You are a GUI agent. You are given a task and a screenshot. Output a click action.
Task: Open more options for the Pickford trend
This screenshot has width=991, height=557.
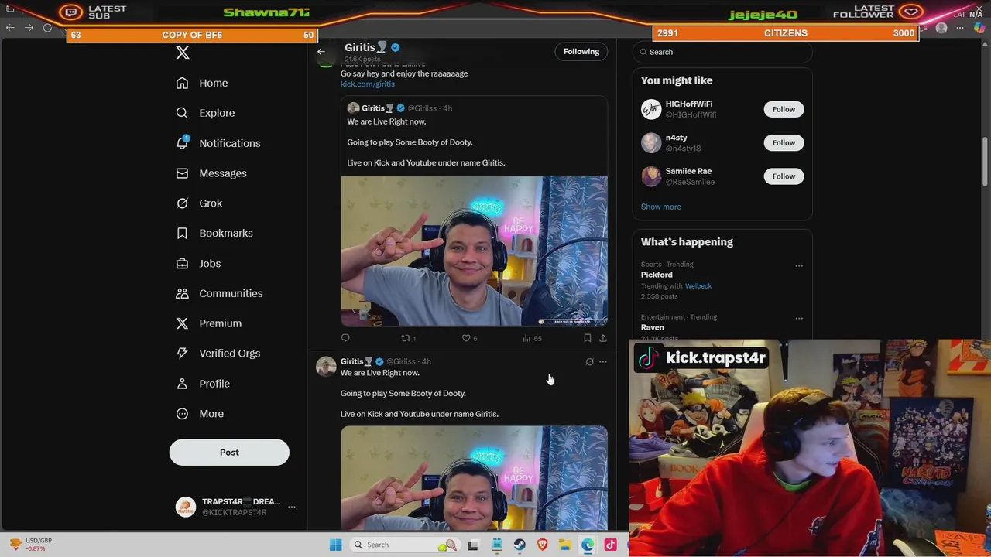799,266
